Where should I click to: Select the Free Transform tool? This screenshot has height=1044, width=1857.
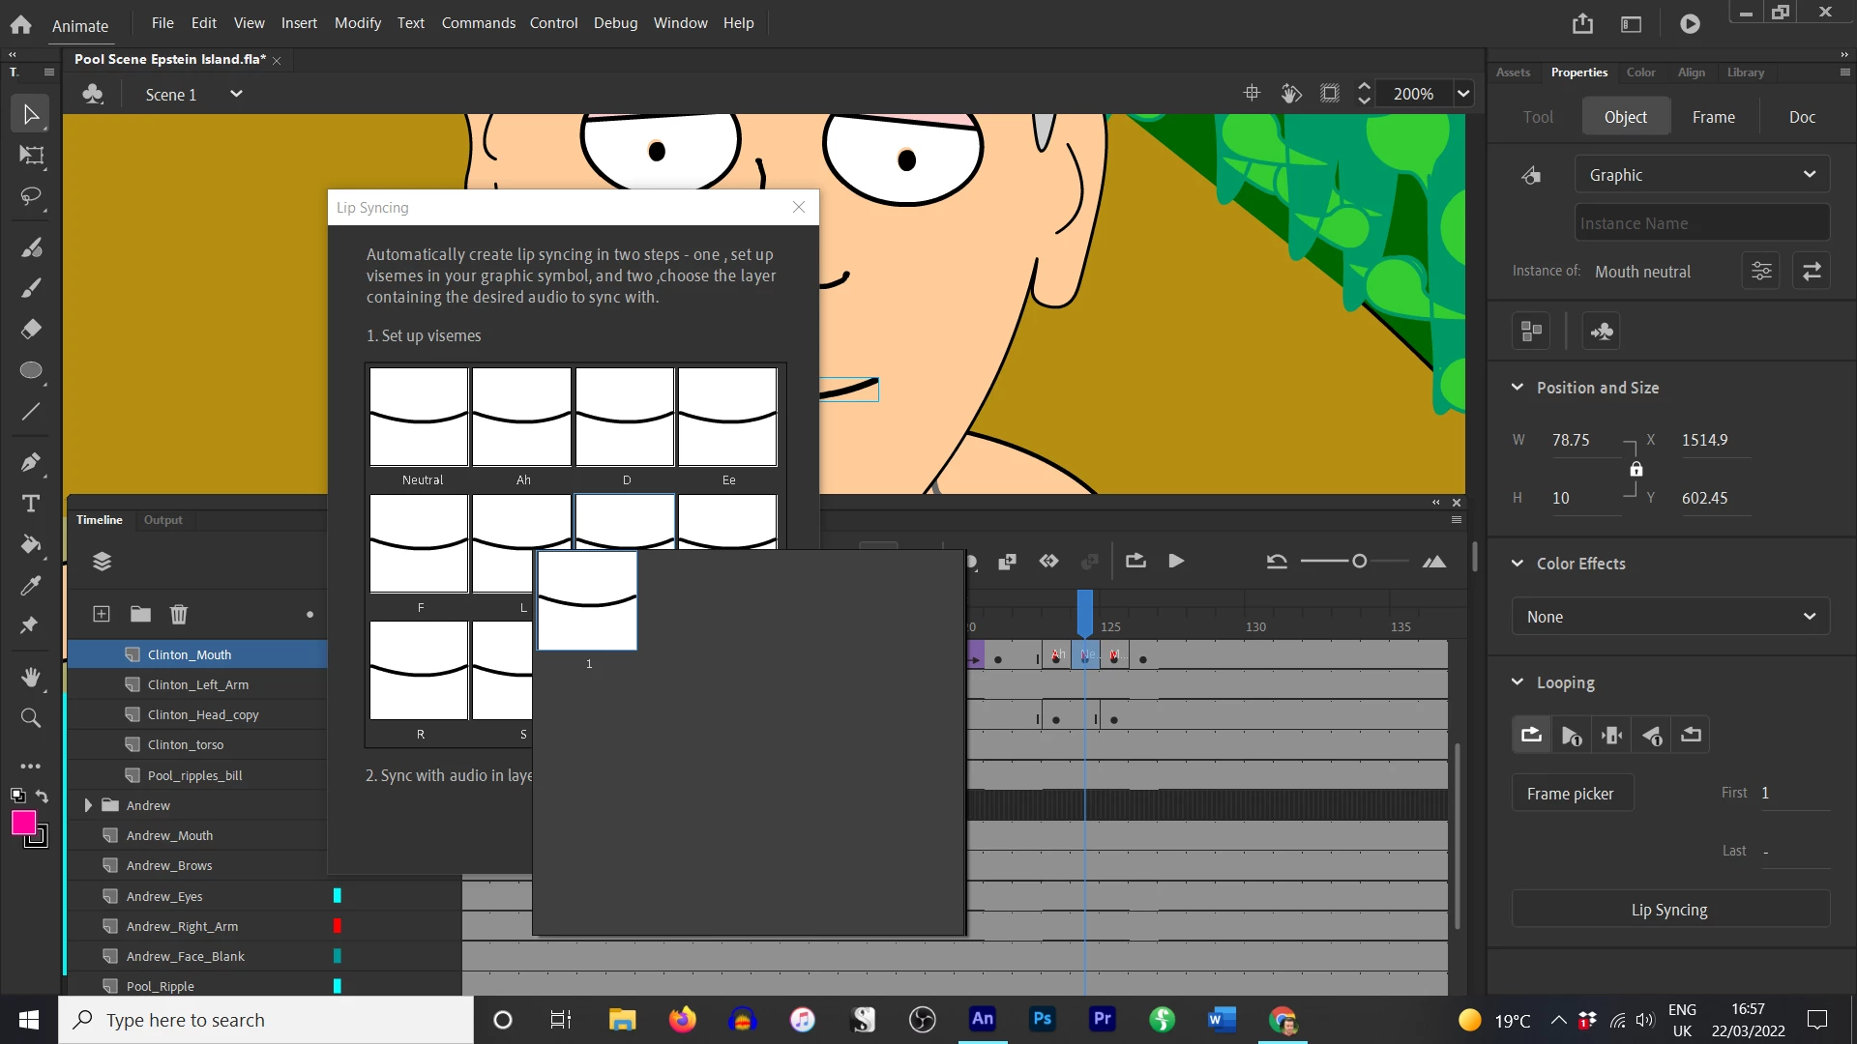31,156
